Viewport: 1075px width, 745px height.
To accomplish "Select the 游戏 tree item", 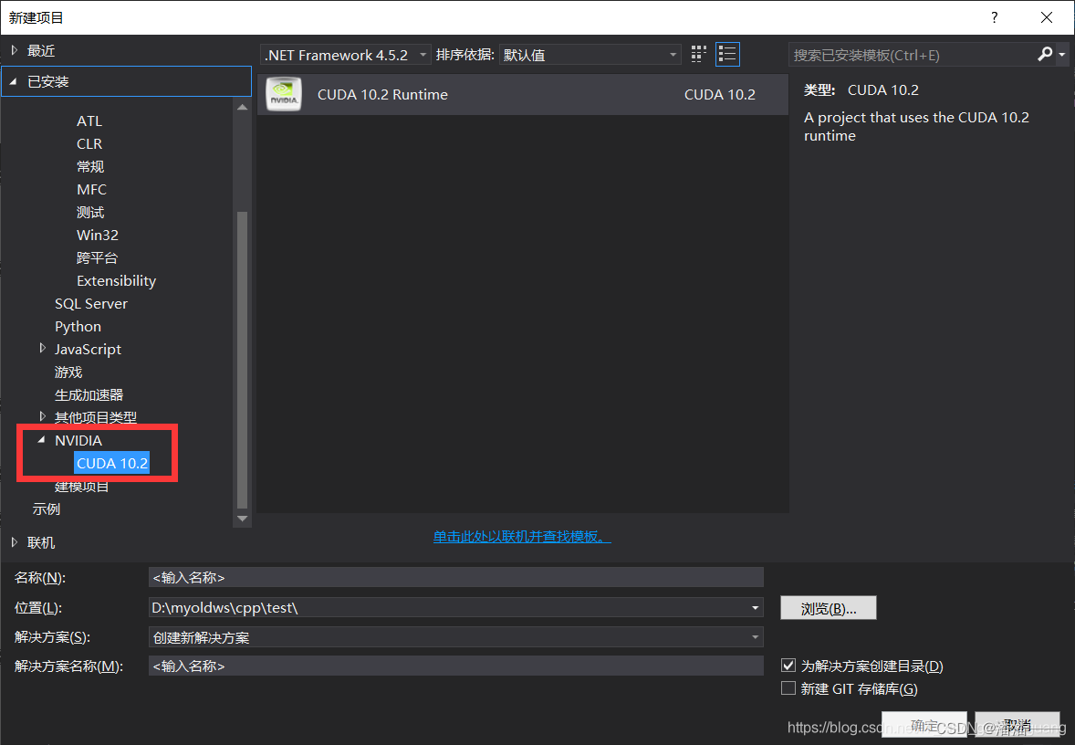I will point(68,372).
